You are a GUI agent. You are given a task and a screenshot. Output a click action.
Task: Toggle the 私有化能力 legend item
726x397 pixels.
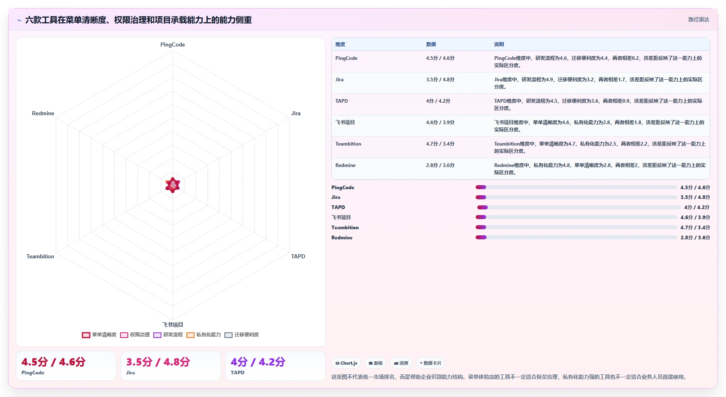[x=204, y=335]
